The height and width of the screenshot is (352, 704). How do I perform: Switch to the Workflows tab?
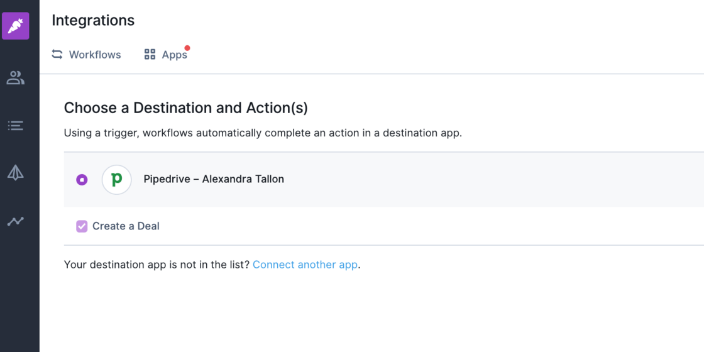pyautogui.click(x=86, y=55)
